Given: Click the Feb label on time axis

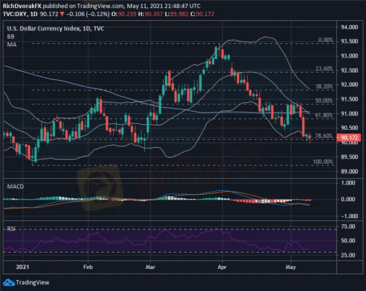Looking at the screenshot, I should [89, 265].
